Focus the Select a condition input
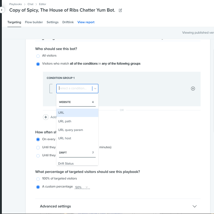The width and height of the screenshot is (214, 214). pos(75,88)
